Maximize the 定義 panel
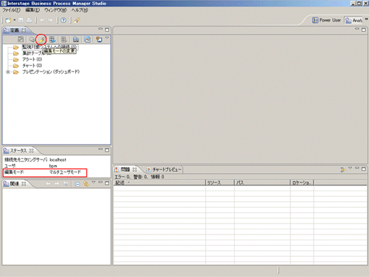The image size is (370, 277). click(107, 30)
